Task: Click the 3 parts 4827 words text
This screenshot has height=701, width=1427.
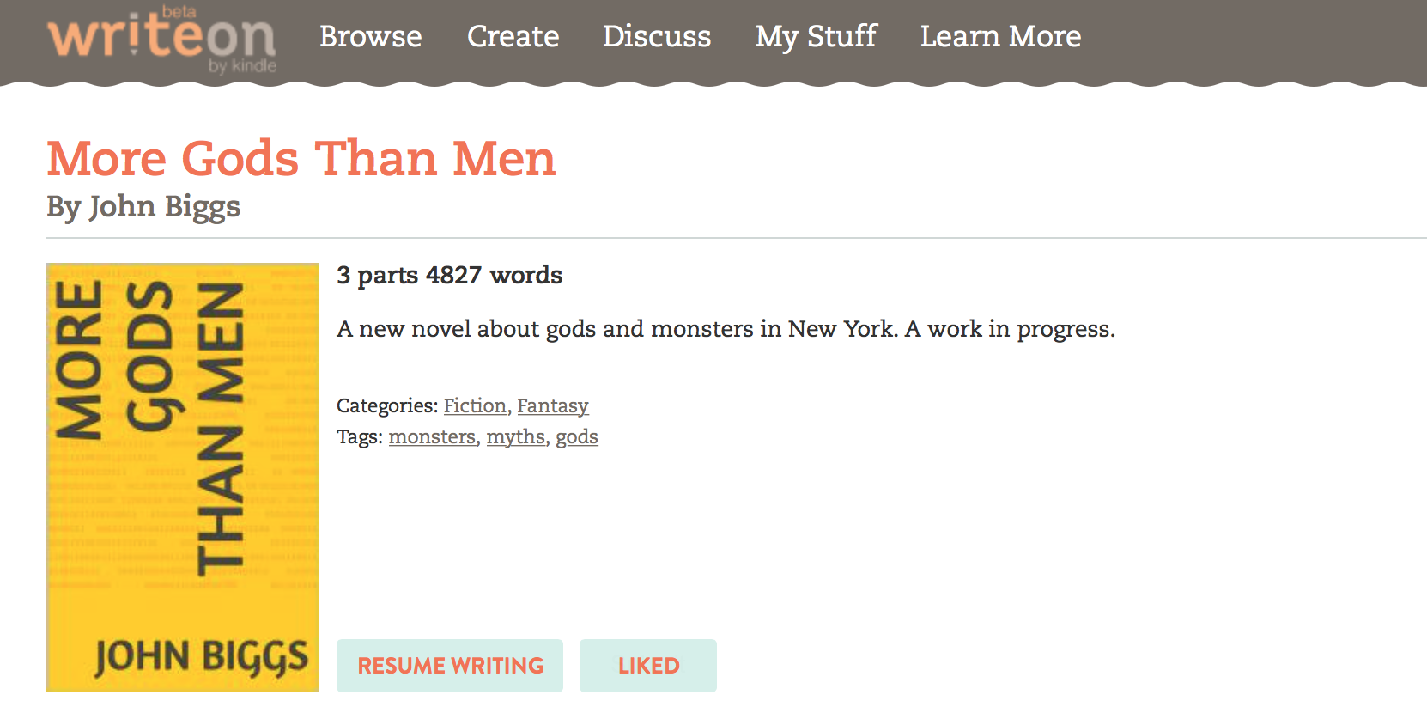Action: pos(449,275)
